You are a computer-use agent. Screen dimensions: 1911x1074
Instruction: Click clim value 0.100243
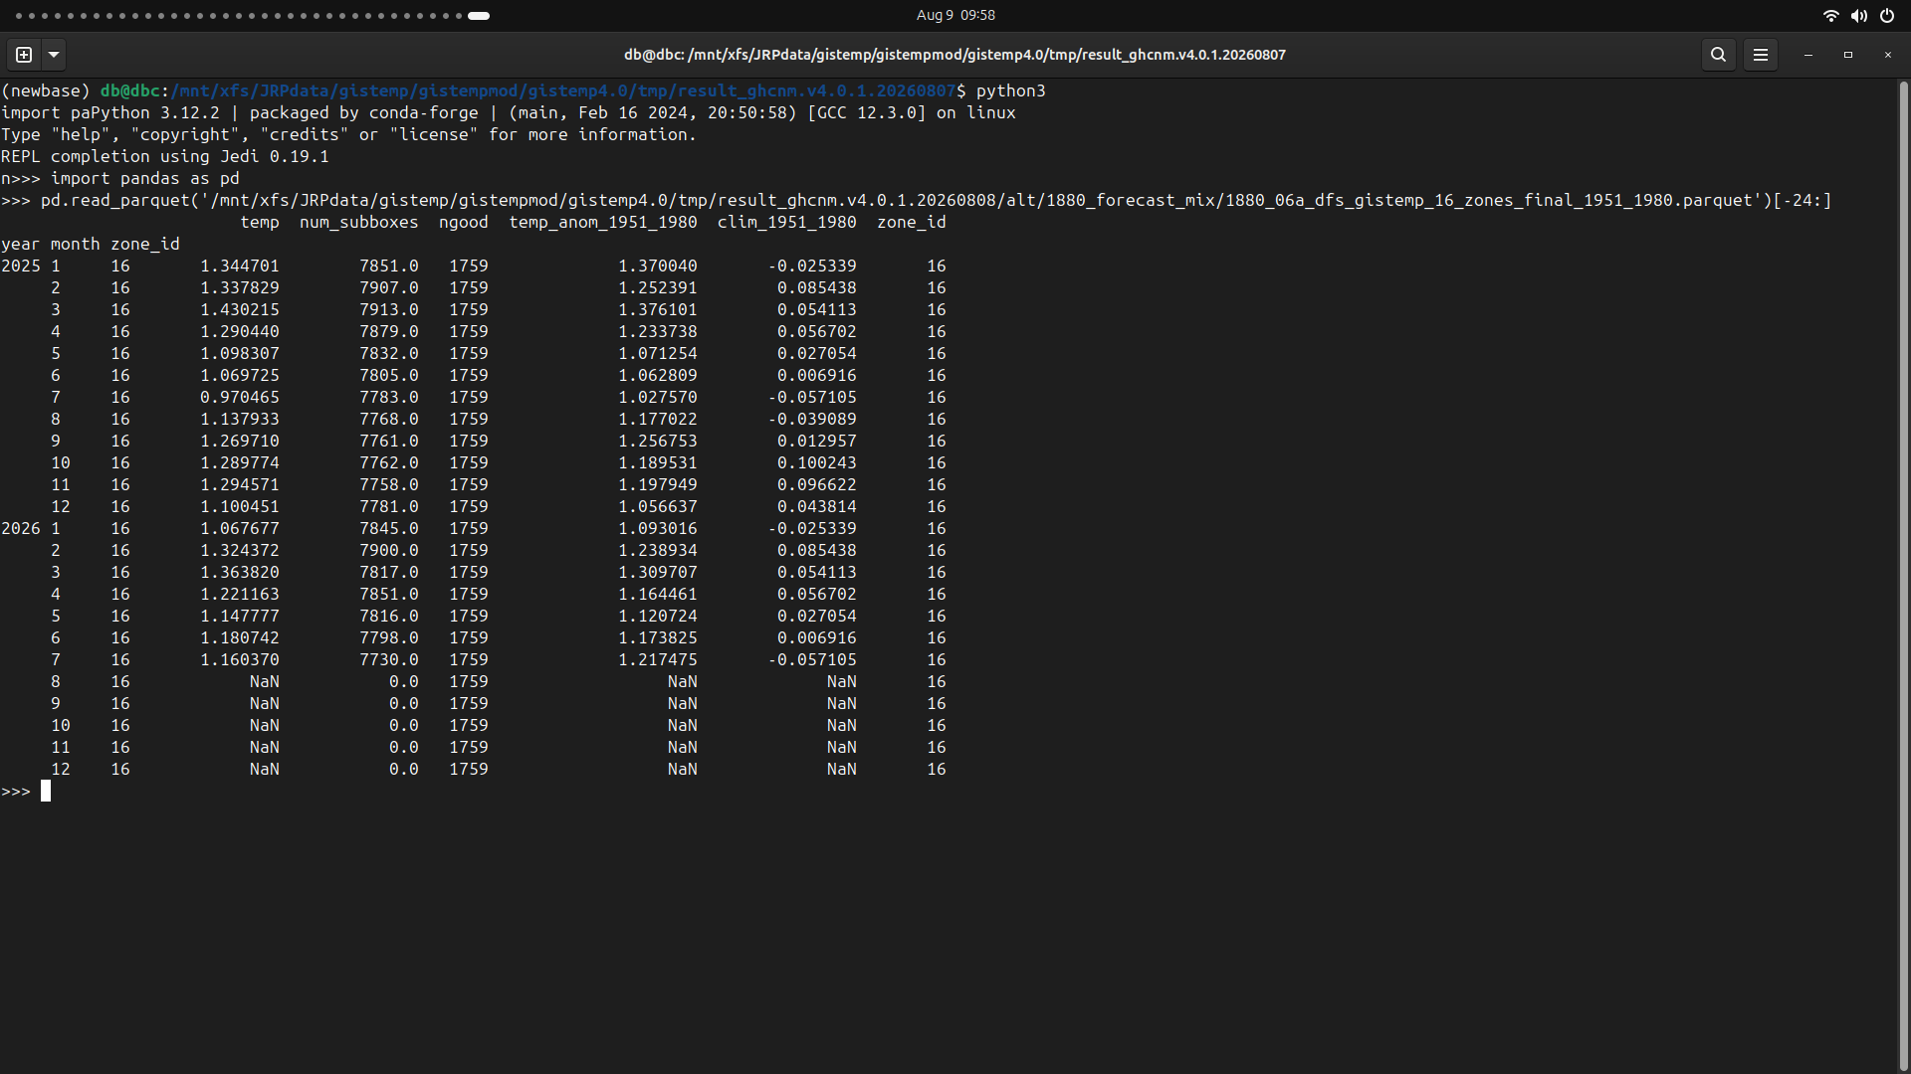pos(817,462)
